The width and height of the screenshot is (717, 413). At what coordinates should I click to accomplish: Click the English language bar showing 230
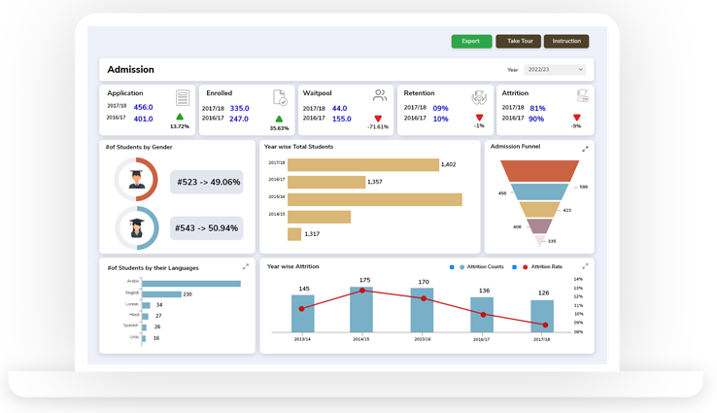(161, 294)
